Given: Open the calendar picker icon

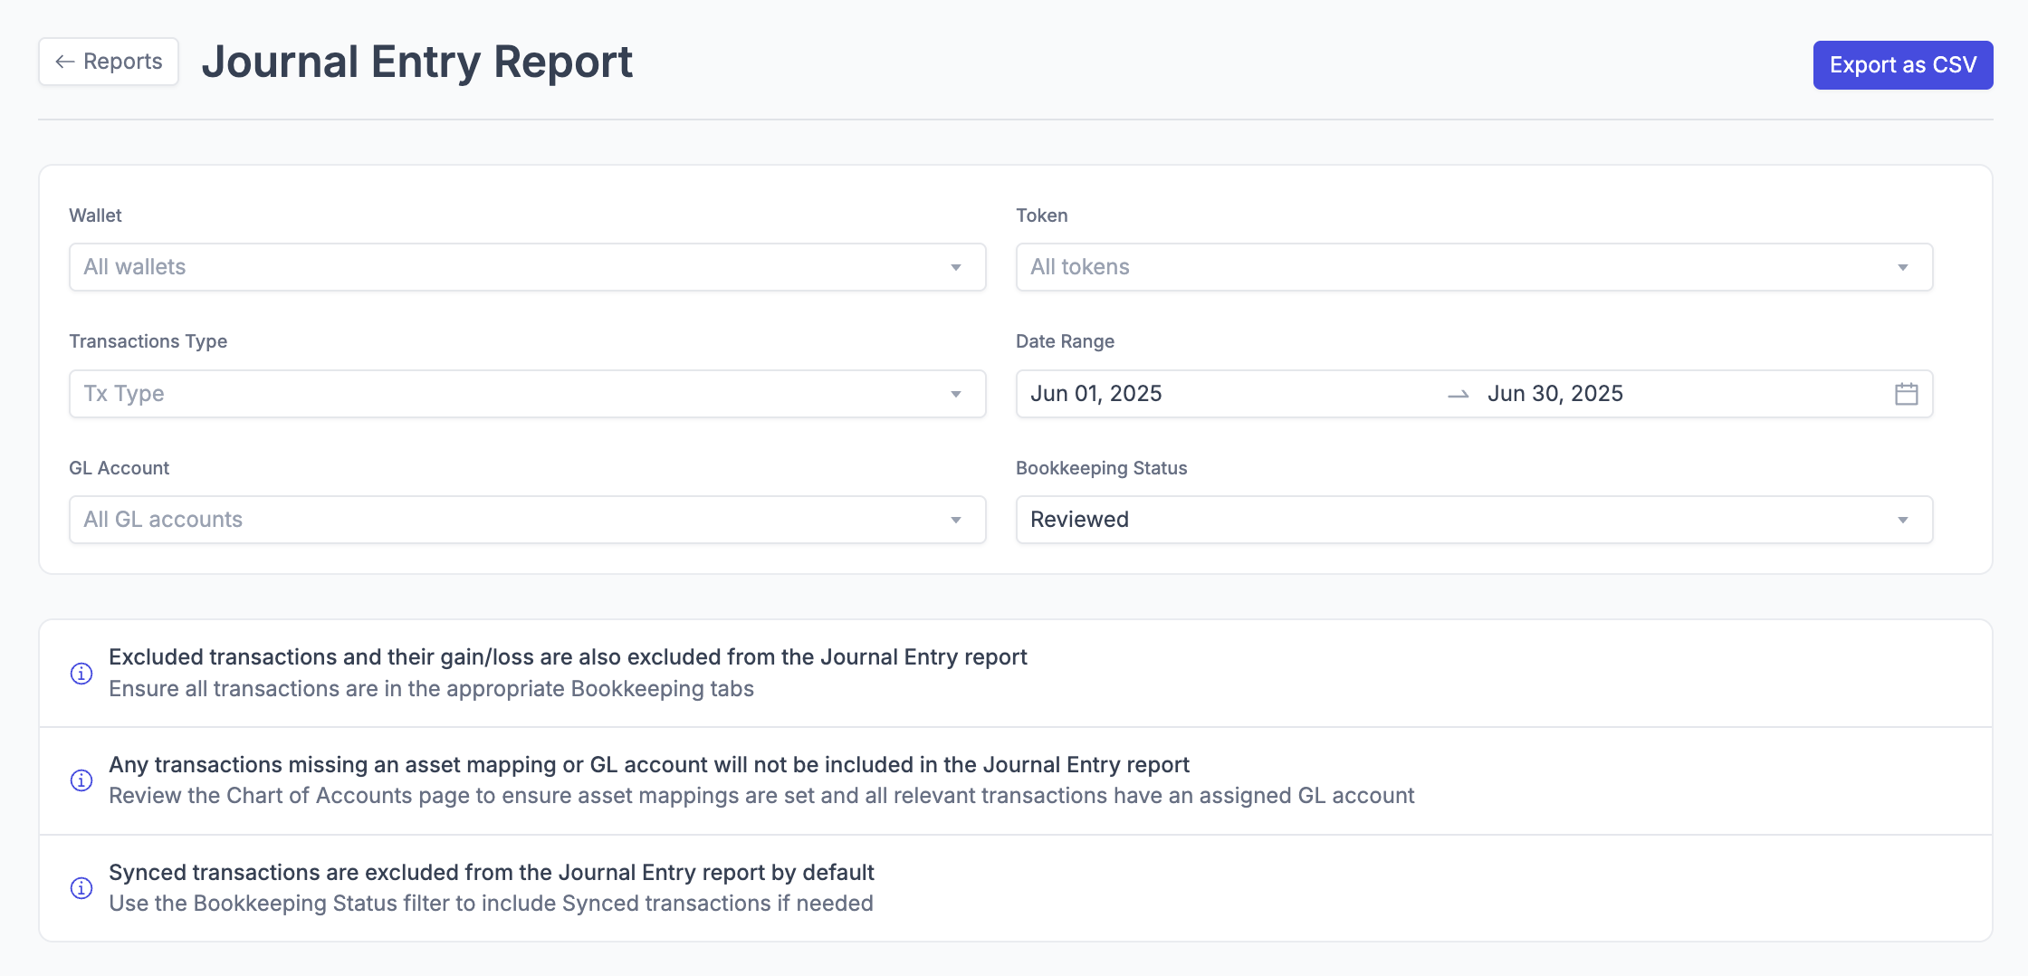Looking at the screenshot, I should pos(1906,394).
